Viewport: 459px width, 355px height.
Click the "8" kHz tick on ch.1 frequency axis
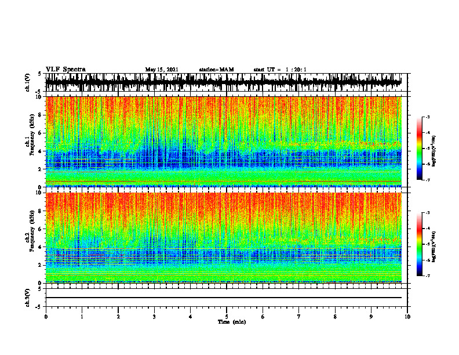(41, 115)
